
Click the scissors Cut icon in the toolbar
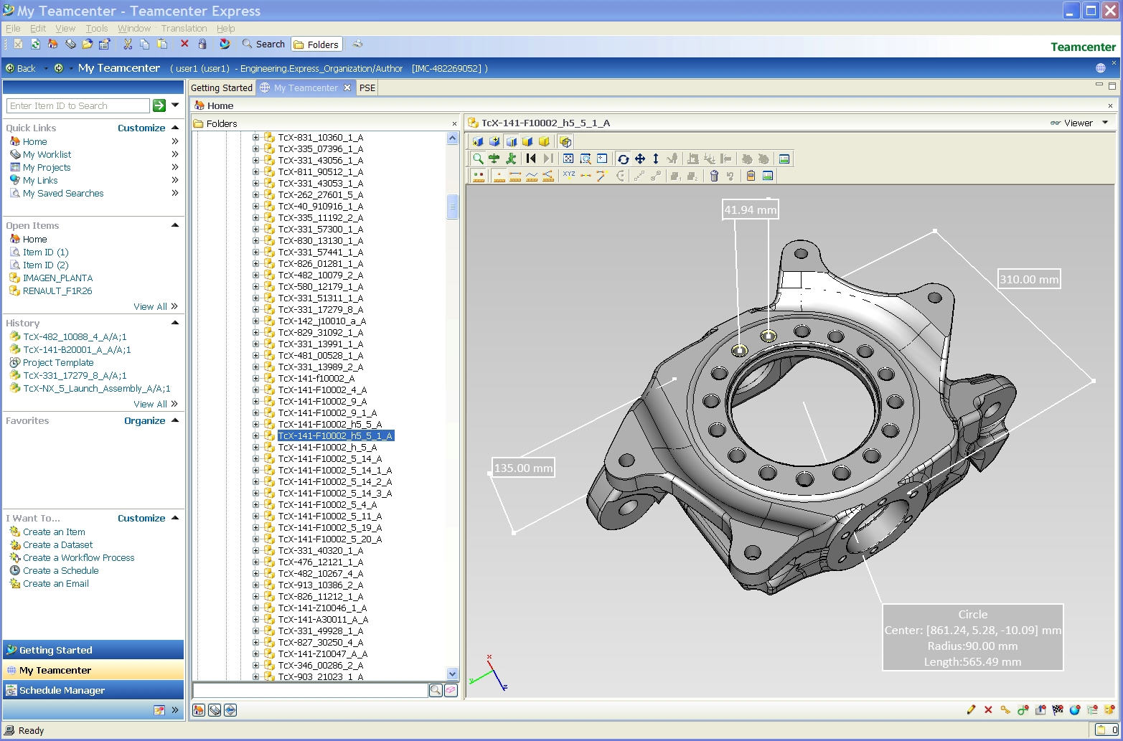point(128,44)
